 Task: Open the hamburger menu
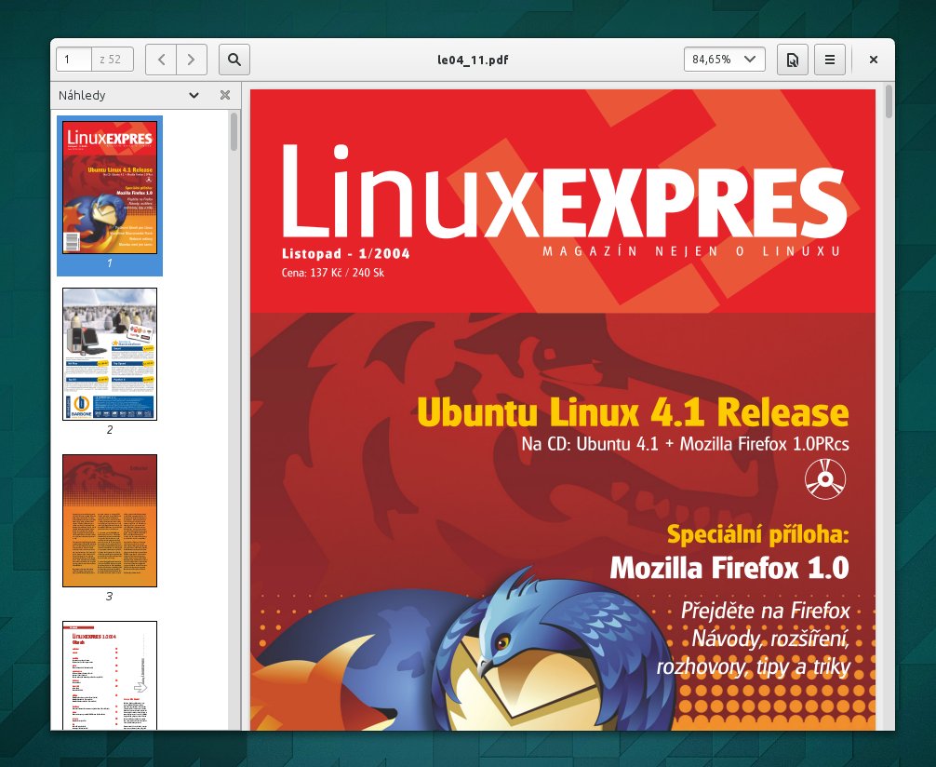click(830, 60)
